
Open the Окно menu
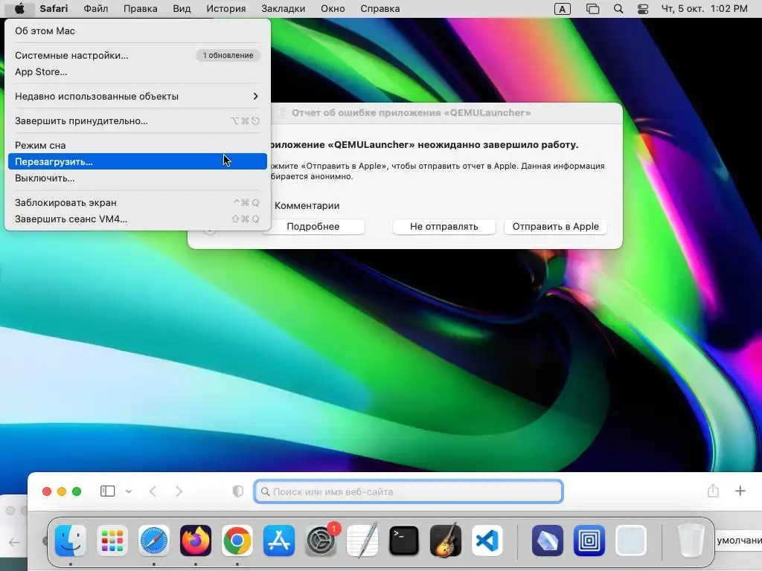tap(333, 9)
